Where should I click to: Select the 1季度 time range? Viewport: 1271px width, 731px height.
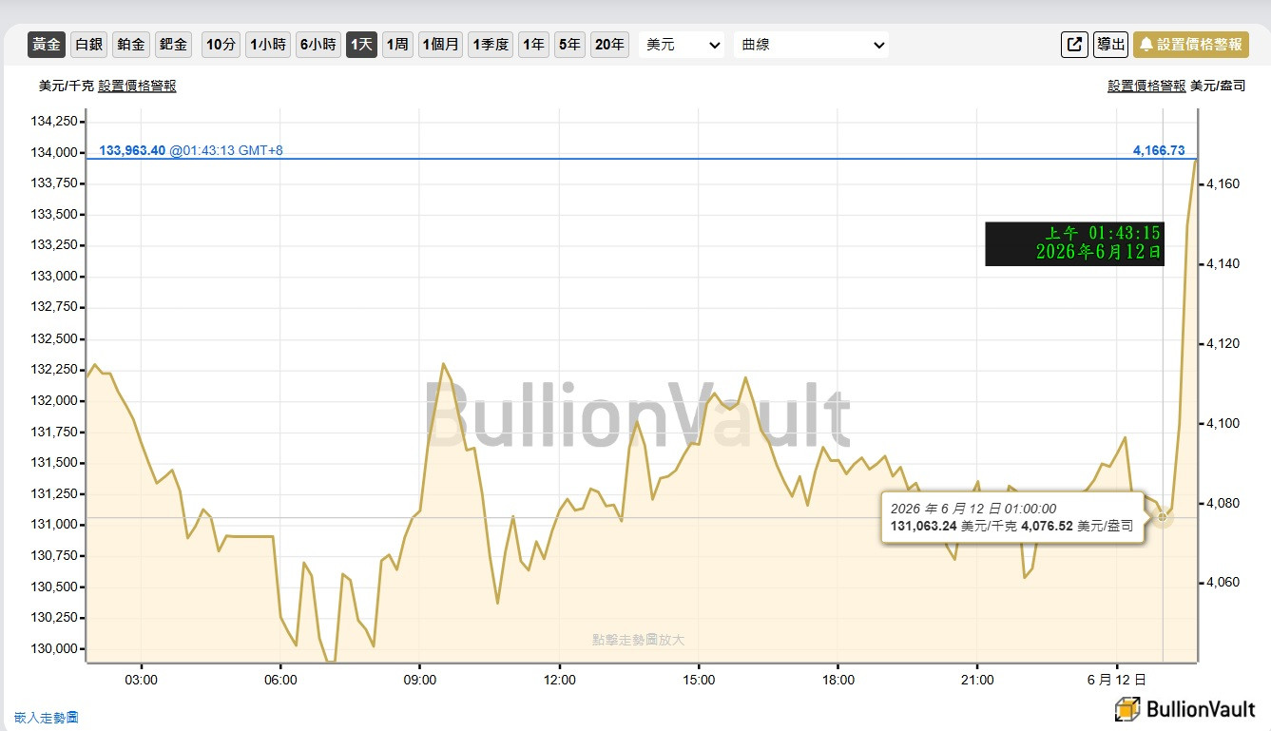pyautogui.click(x=491, y=45)
